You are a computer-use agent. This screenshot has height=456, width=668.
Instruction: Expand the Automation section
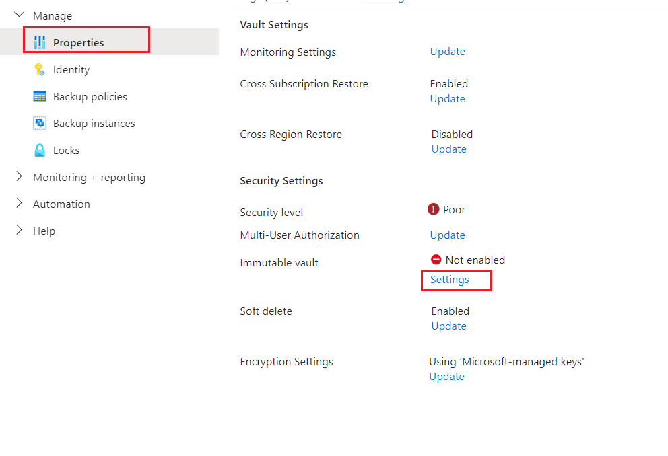(x=19, y=204)
